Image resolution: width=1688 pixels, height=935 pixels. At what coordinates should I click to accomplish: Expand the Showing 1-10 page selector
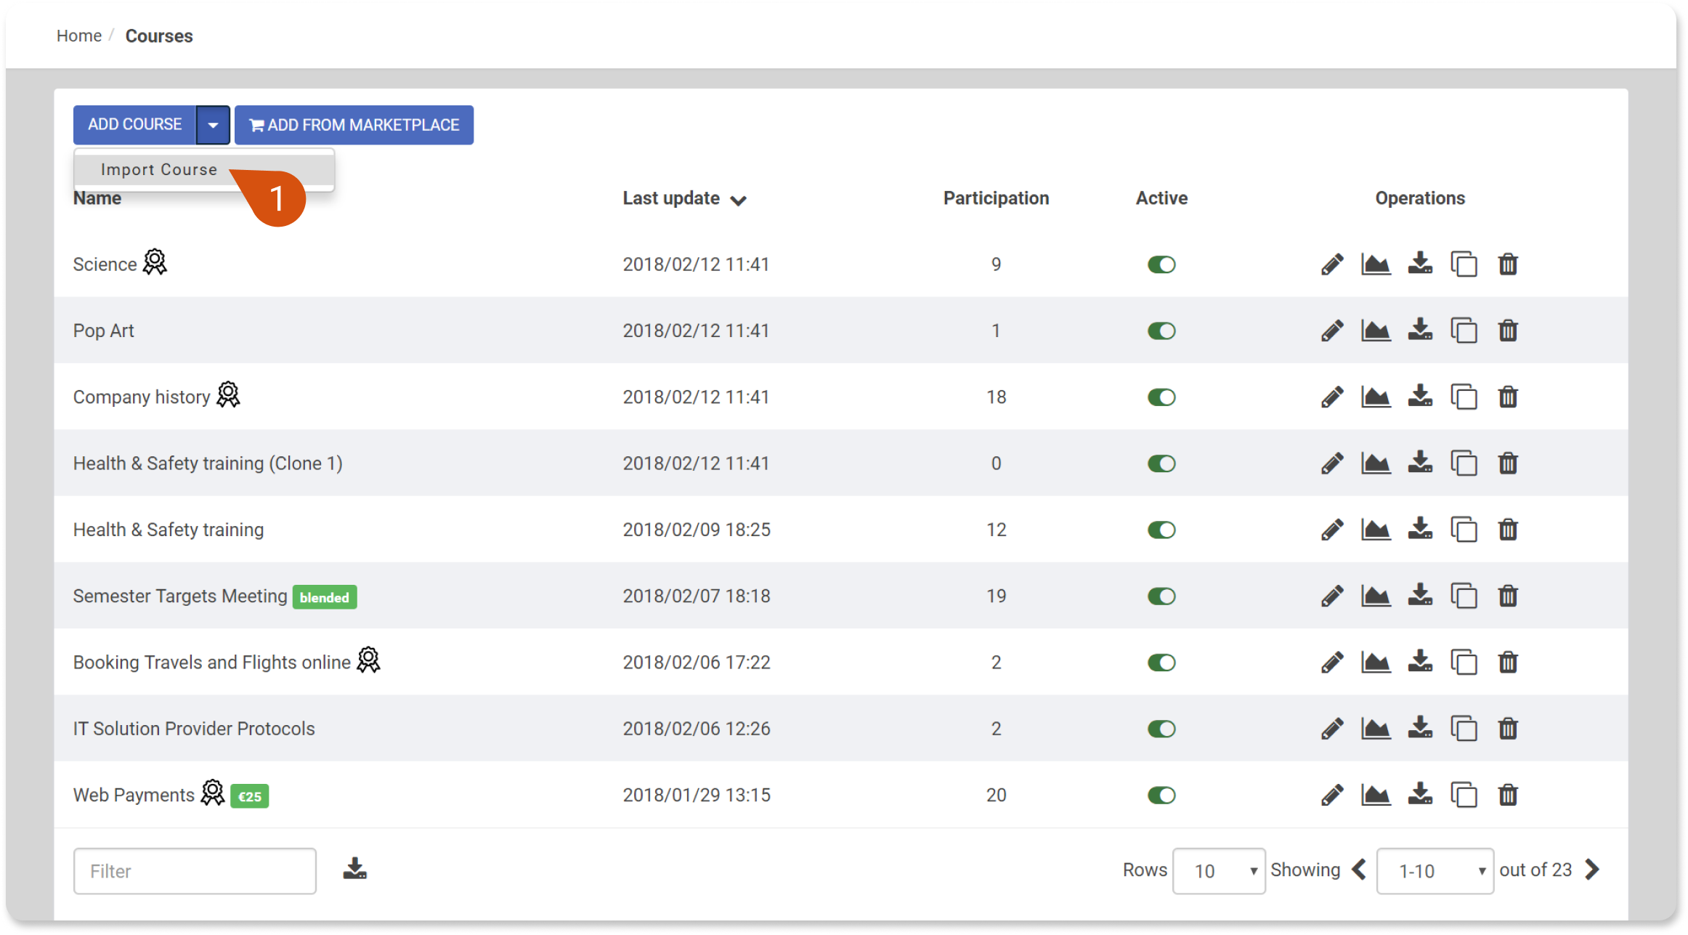click(x=1435, y=870)
